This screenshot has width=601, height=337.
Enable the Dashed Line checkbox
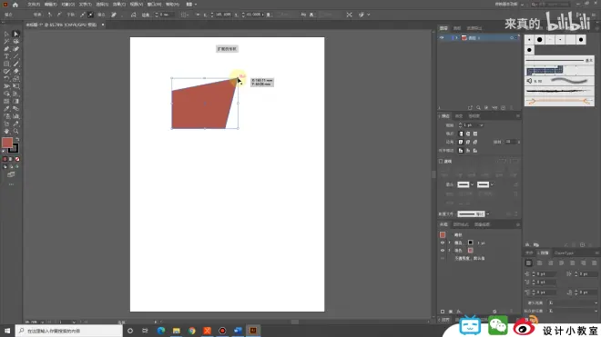[441, 162]
